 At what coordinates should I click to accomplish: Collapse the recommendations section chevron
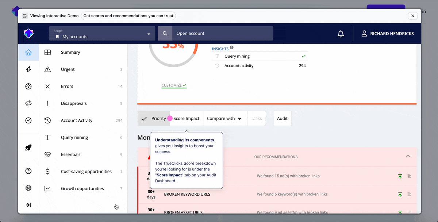coord(408,156)
